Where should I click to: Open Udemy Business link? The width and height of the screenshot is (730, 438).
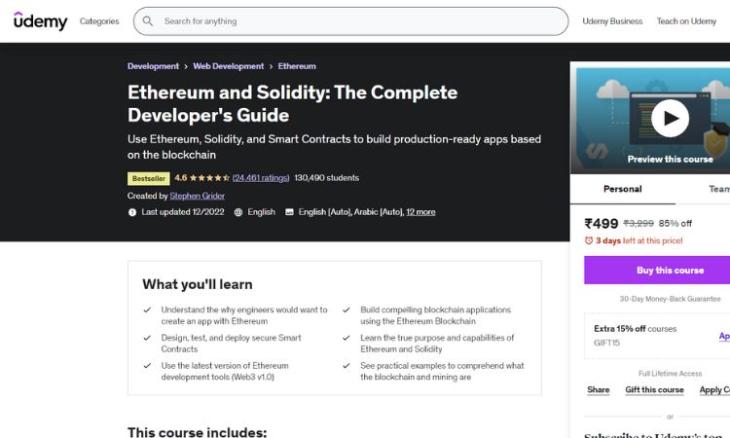(x=612, y=21)
